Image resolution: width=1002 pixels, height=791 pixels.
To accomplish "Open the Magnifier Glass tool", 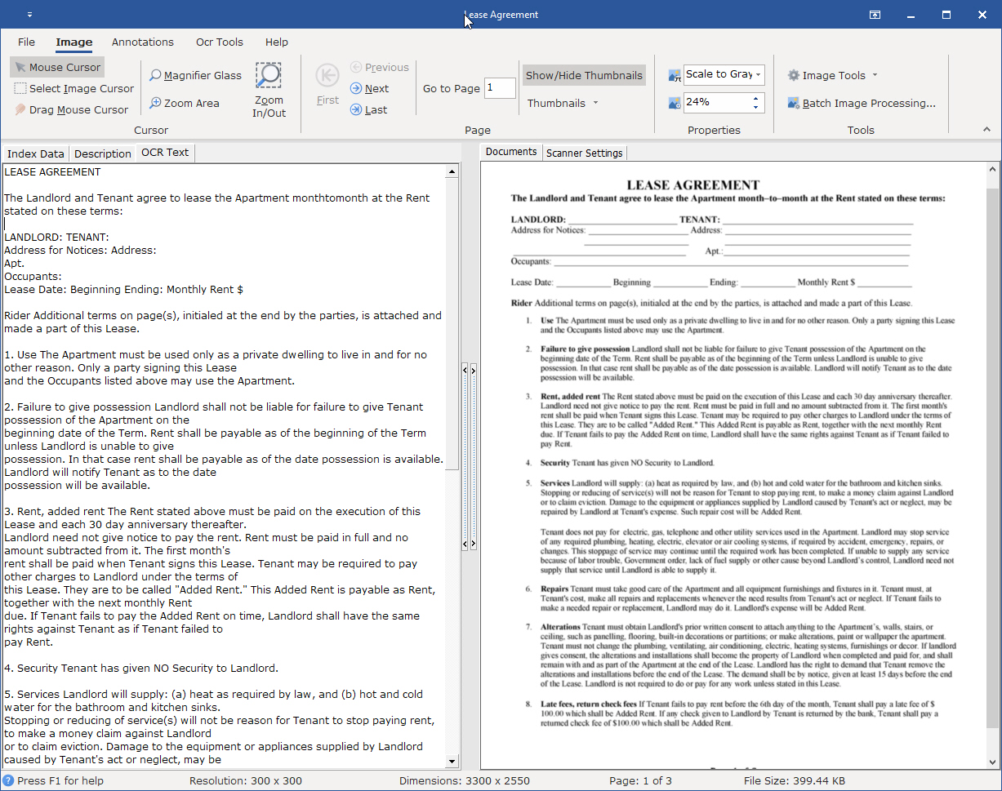I will (x=195, y=75).
